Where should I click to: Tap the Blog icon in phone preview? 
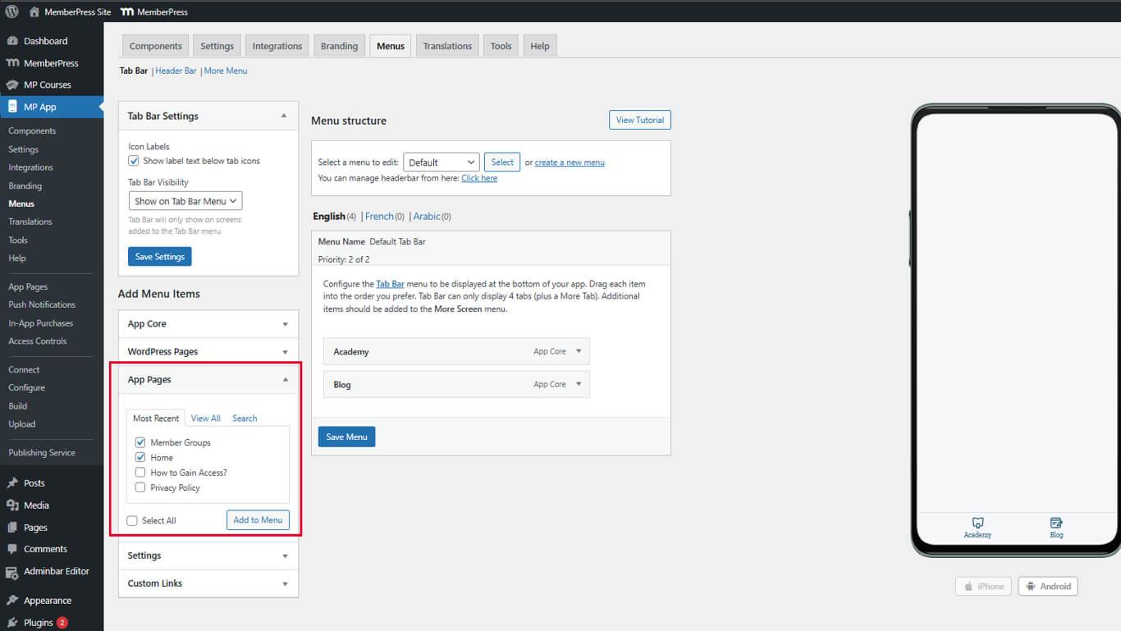pos(1056,523)
